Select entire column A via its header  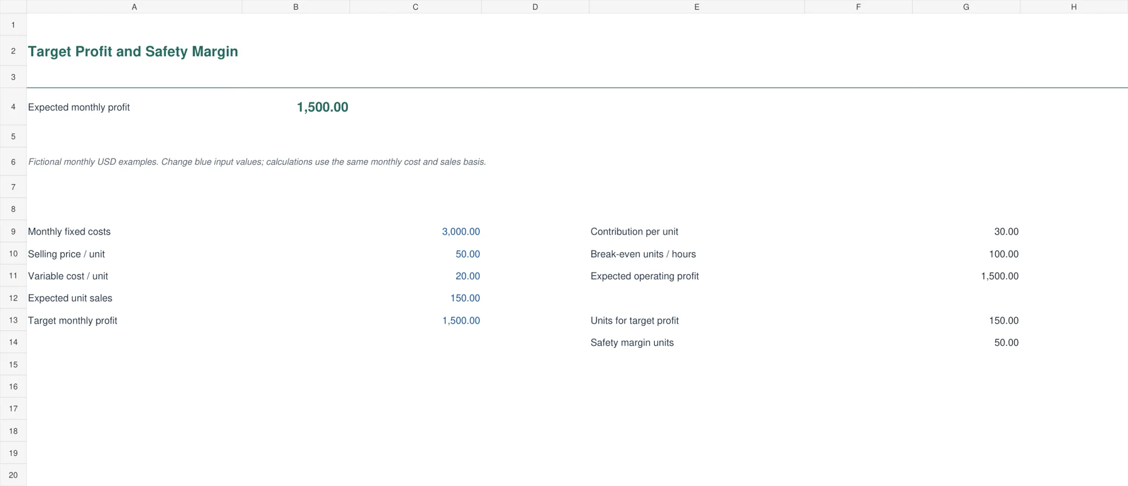134,7
